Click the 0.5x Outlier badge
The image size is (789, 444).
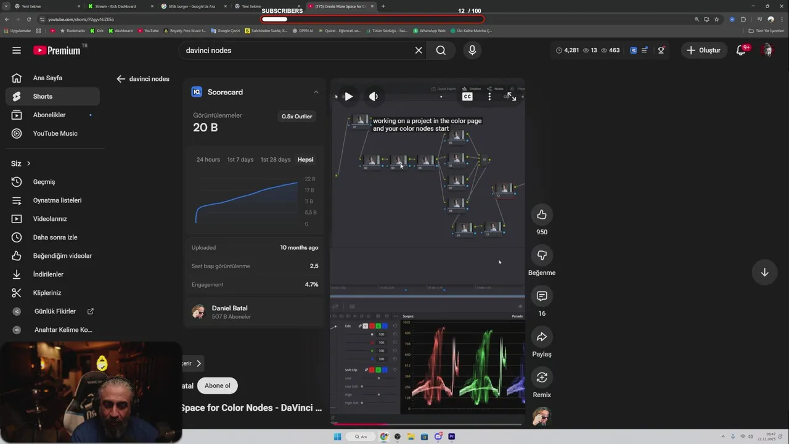click(296, 116)
